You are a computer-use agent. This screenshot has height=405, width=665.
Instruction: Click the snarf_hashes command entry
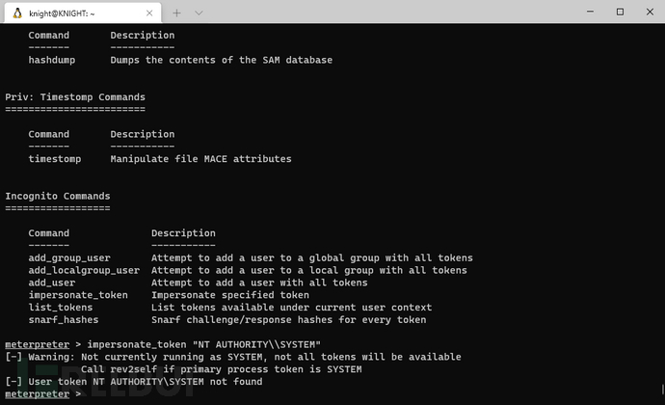pyautogui.click(x=64, y=320)
